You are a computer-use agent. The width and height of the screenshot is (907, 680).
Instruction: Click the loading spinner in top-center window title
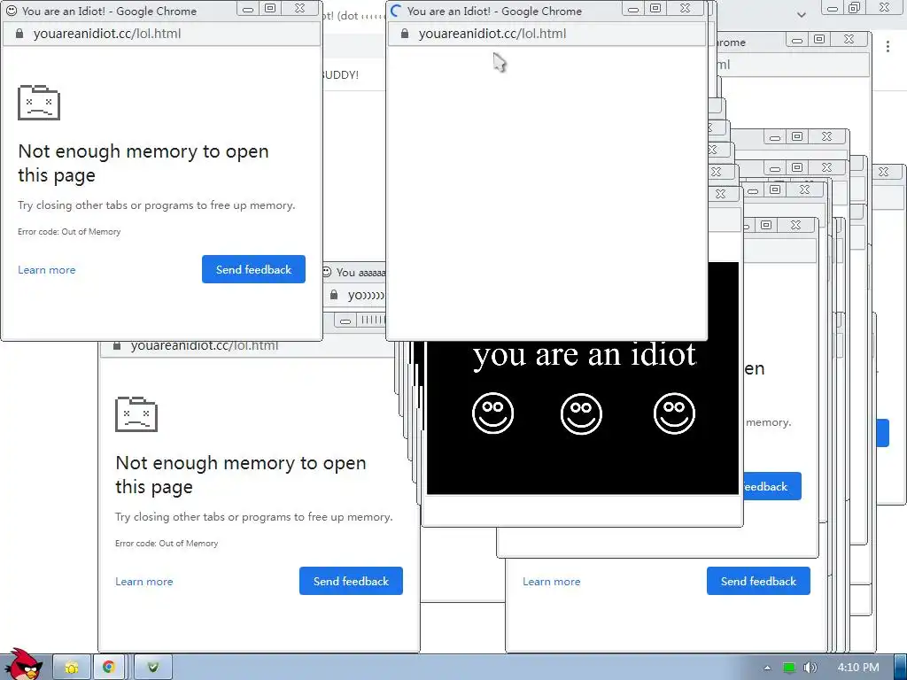(397, 11)
